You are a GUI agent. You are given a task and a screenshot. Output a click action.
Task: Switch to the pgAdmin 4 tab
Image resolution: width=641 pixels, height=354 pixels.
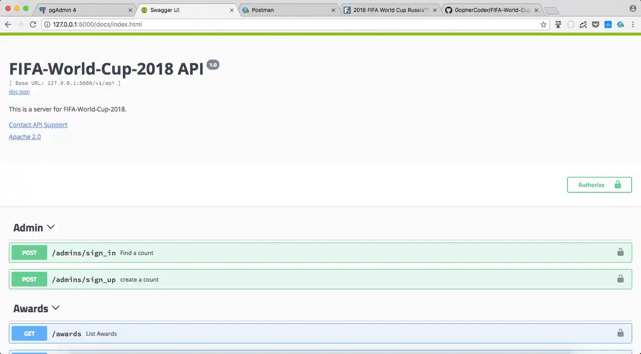80,9
